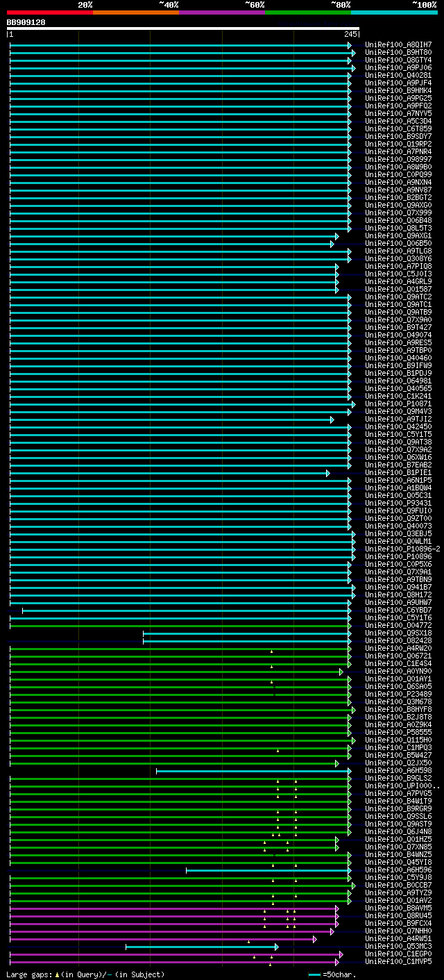The image size is (444, 980).
Task: Click the cyan ~100% legend segment
Action: pyautogui.click(x=394, y=12)
